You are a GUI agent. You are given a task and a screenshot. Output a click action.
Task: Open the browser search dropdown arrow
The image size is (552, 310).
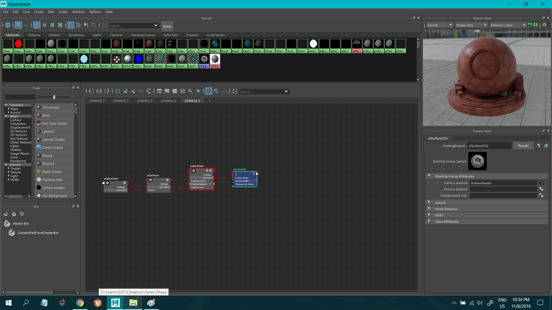click(156, 26)
